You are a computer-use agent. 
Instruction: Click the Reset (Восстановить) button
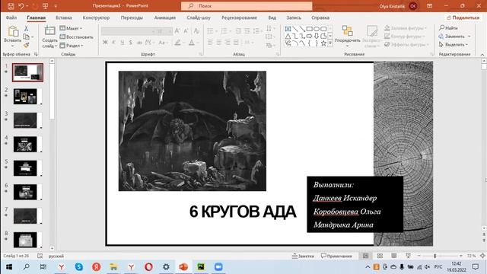pos(76,37)
